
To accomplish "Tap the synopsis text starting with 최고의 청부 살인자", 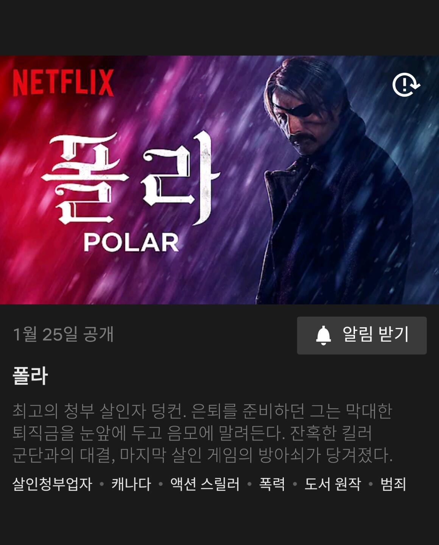I will pos(202,433).
